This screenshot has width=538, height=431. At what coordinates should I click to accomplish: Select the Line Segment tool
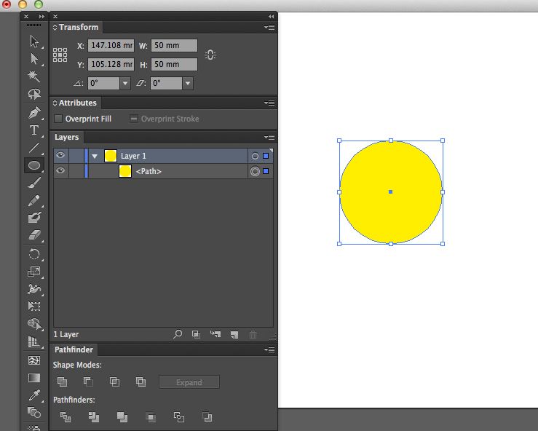point(34,148)
